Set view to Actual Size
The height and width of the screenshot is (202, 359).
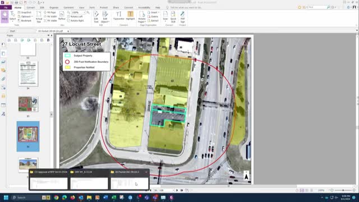(x=39, y=17)
